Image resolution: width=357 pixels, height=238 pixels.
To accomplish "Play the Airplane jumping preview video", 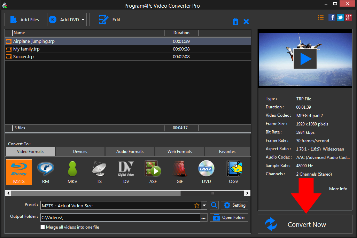I will click(305, 59).
